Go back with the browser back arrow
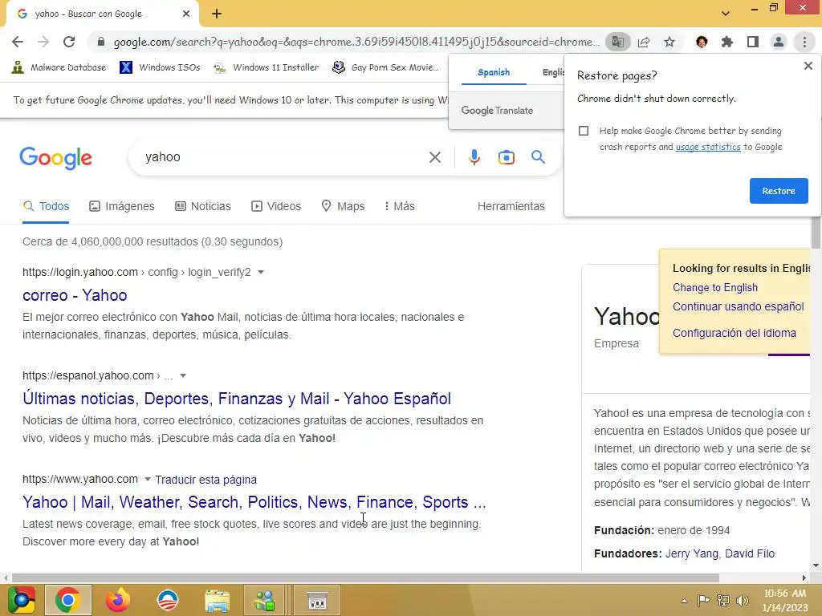Screen dimensions: 822x616 (x=18, y=42)
